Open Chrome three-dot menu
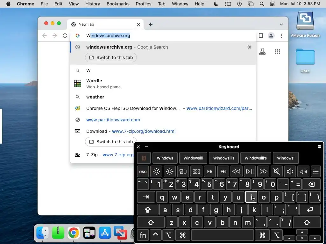Viewport: 326px width, 244px height. coord(281,36)
